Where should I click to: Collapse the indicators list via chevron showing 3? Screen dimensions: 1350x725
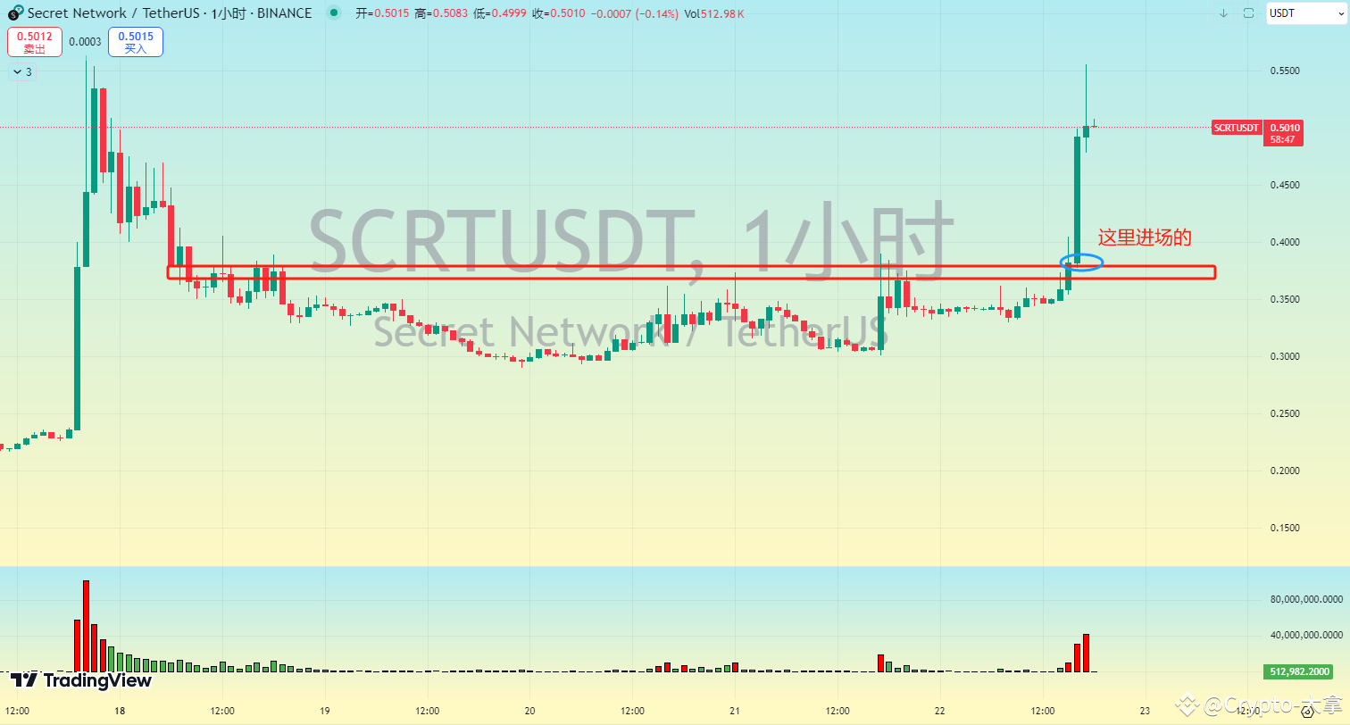pyautogui.click(x=21, y=71)
